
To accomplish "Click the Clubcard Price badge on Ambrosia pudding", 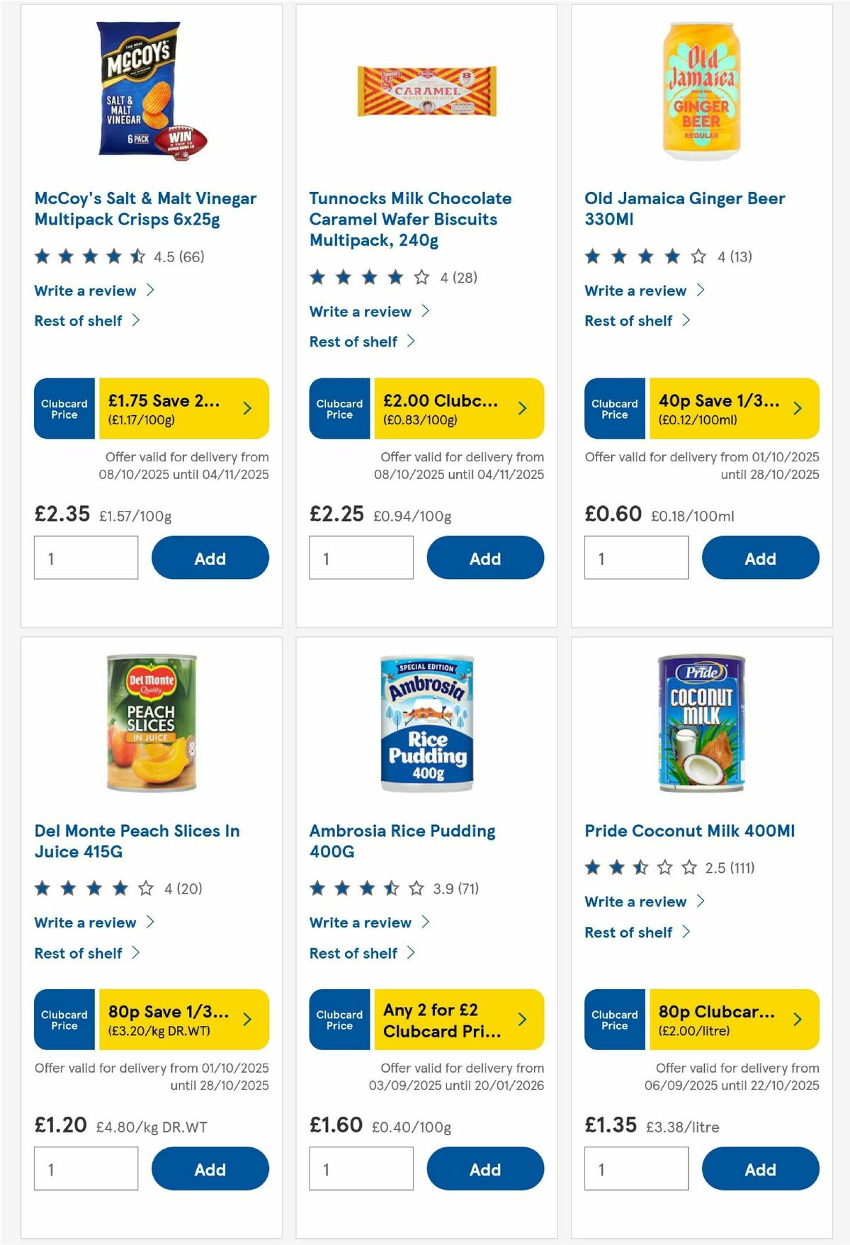I will [x=339, y=1020].
